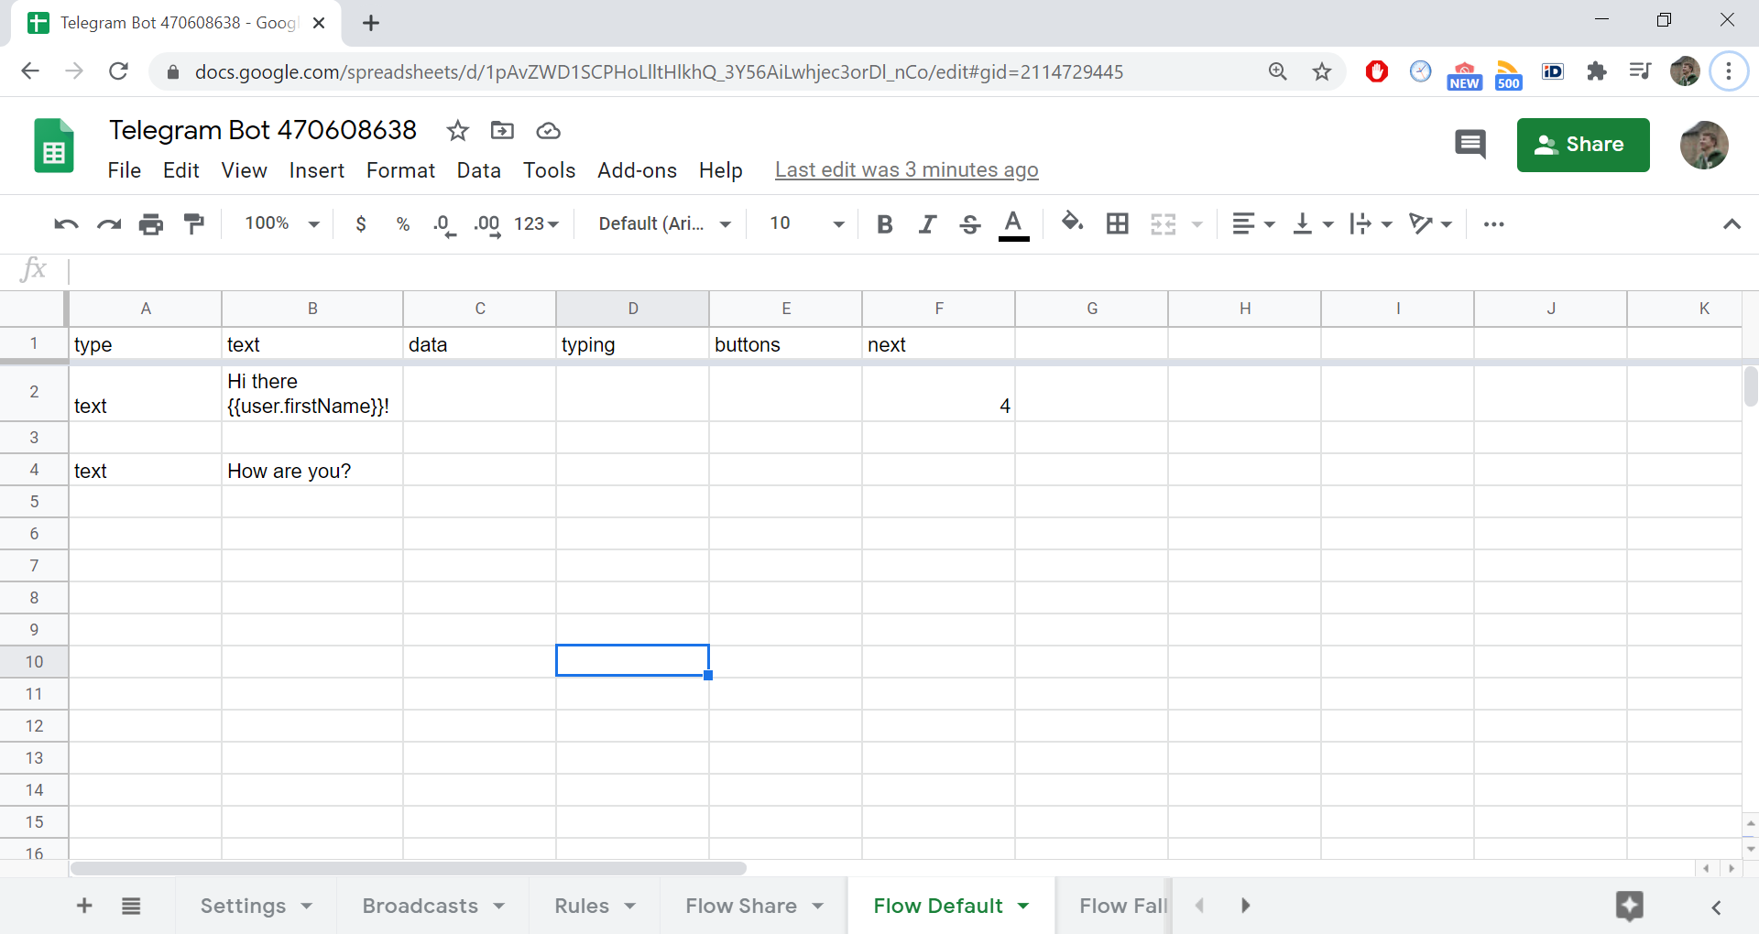The height and width of the screenshot is (934, 1759).
Task: Open the Tools menu
Action: [x=550, y=170]
